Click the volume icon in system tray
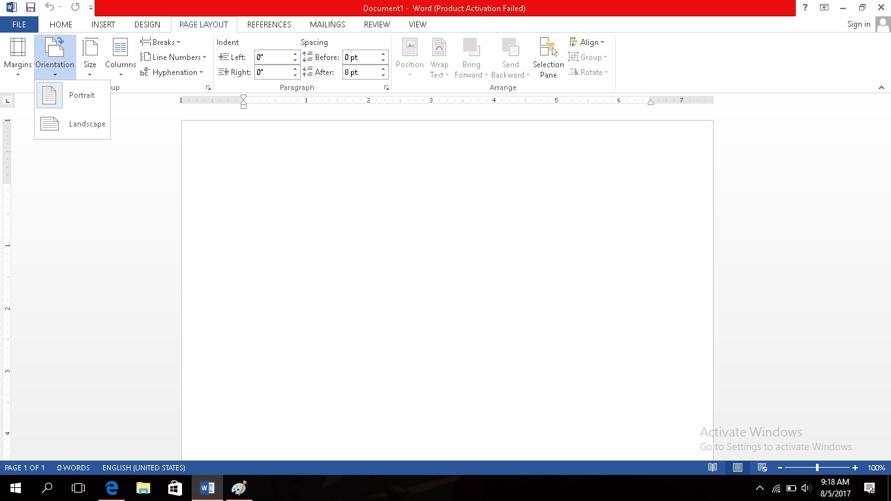This screenshot has width=891, height=501. [806, 488]
